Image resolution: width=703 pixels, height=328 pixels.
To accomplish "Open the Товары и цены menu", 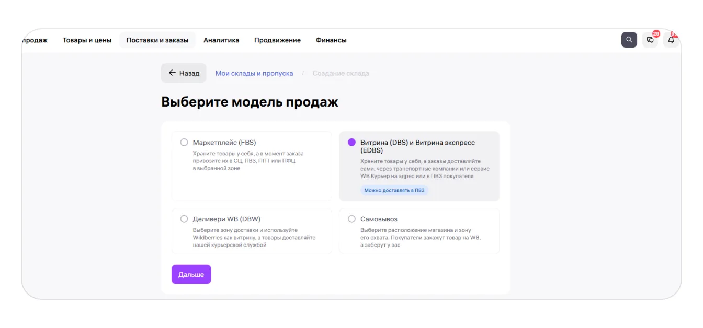I will tap(87, 40).
